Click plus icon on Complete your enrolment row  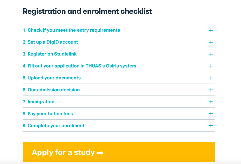(x=211, y=126)
